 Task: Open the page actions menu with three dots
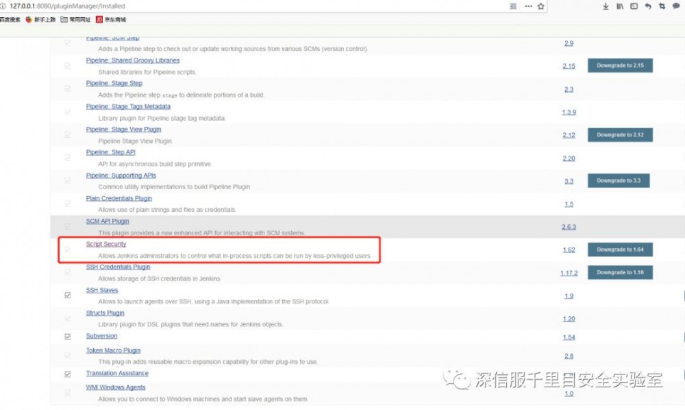(x=528, y=5)
